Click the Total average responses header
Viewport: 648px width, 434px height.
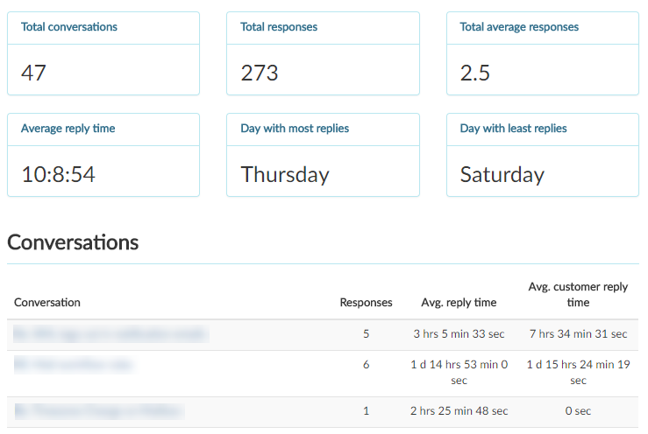[x=519, y=27]
